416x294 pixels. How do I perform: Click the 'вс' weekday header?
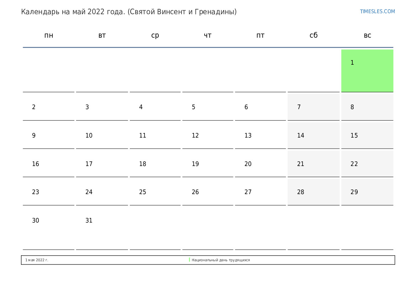click(367, 35)
